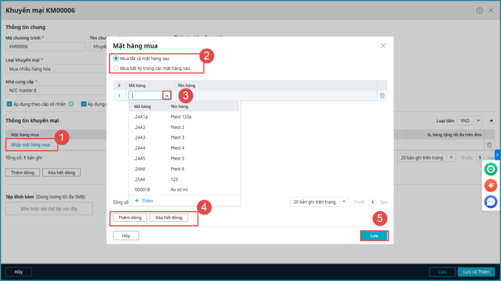Open the Nhà cung cấp field NCC master 8
This screenshot has height=281, width=501.
click(x=56, y=90)
